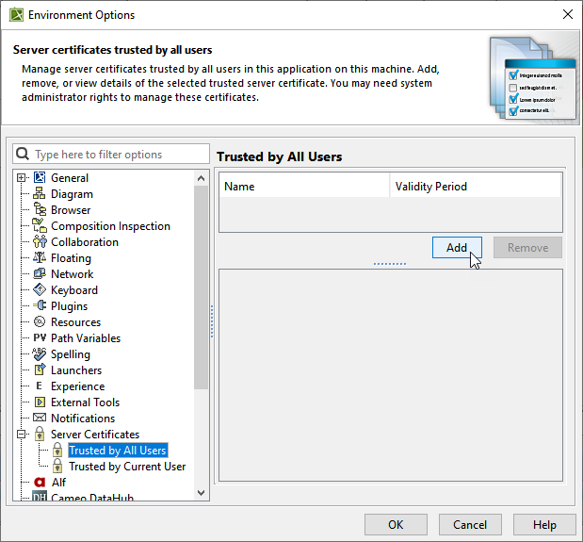The image size is (583, 542).
Task: Click the magnifier icon in filter box
Action: (x=23, y=154)
